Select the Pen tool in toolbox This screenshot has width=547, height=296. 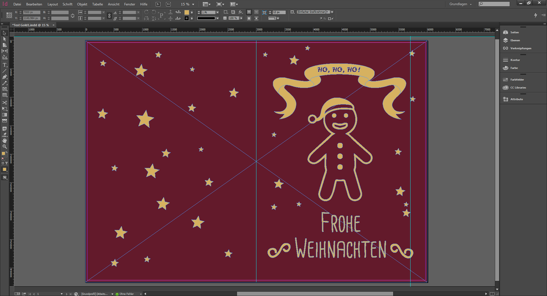[5, 77]
